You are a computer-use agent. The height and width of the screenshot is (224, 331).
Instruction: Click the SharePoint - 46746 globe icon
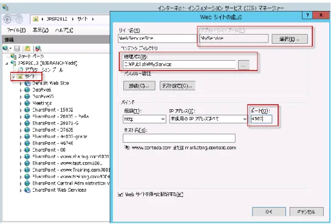27,143
